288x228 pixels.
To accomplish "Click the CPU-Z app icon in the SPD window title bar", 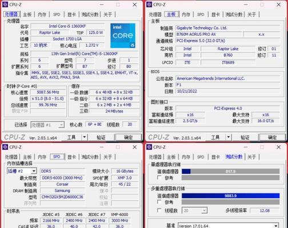I will (x=5, y=147).
